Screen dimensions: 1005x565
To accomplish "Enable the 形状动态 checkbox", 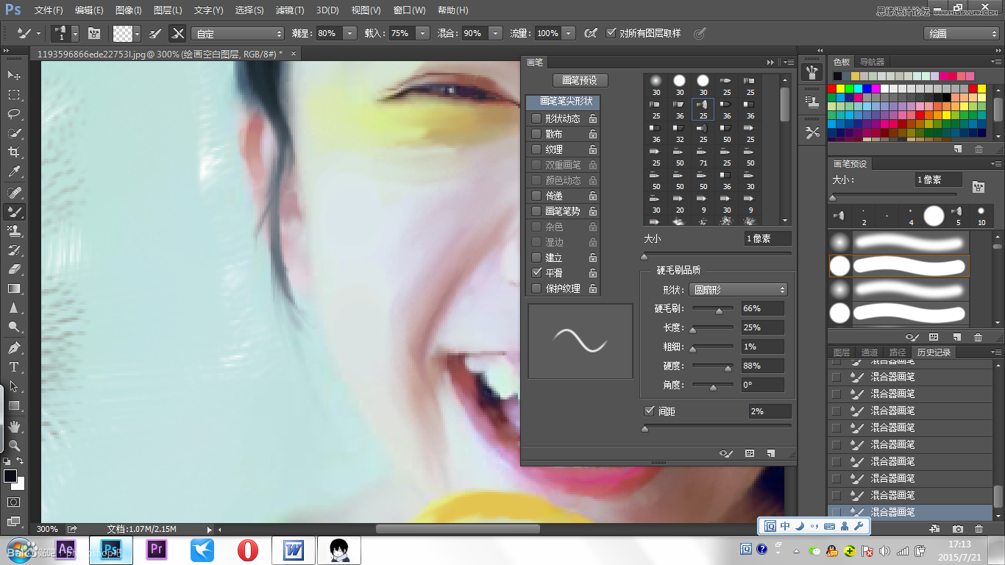I will (x=535, y=118).
